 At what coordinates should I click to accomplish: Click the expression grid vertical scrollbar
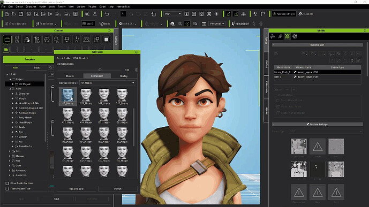(x=134, y=127)
